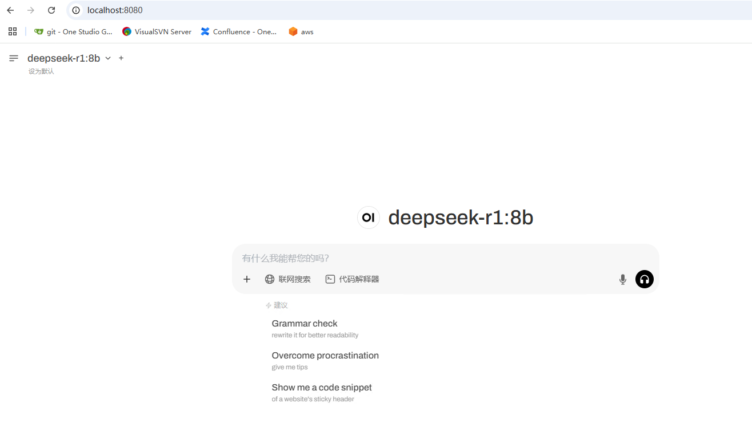Viewport: 752px width, 439px height.
Task: Open the Confluence bookmark
Action: [239, 32]
